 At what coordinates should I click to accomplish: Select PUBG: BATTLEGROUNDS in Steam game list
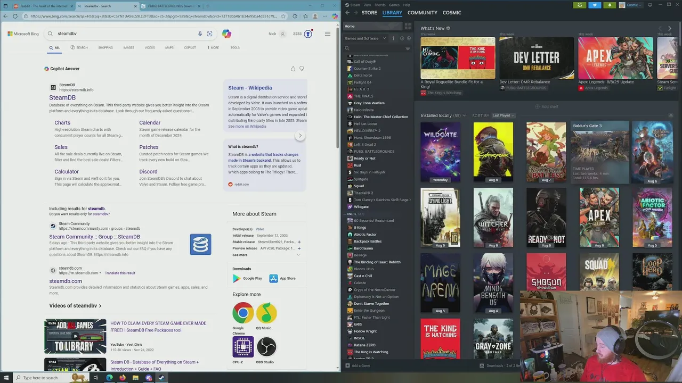click(x=374, y=152)
